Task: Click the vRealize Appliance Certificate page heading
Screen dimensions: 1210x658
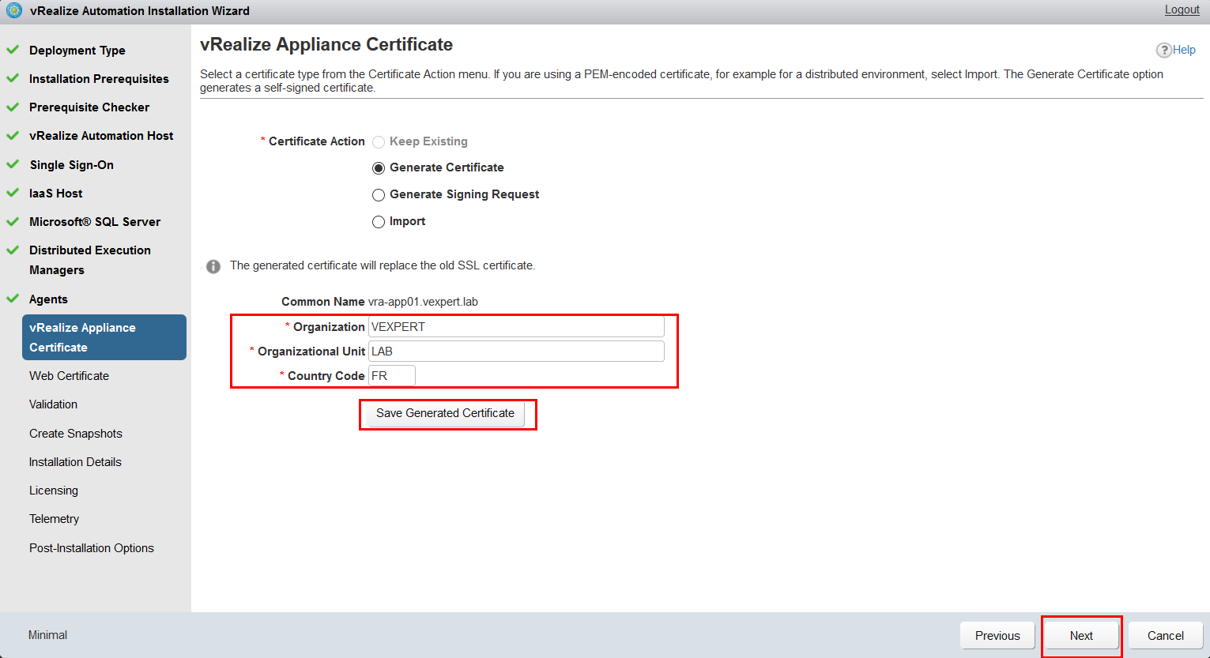Action: [x=326, y=45]
